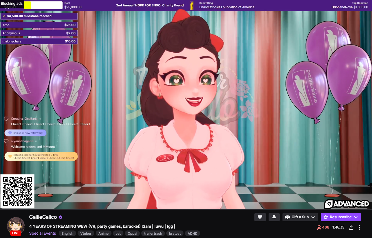Image resolution: width=372 pixels, height=238 pixels.
Task: Share the stream via upload icon
Action: click(351, 227)
